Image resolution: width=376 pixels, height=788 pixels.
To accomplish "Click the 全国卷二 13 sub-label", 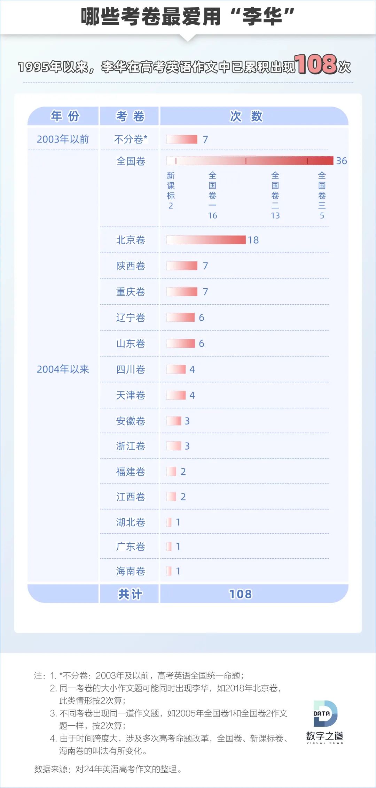I will 275,195.
